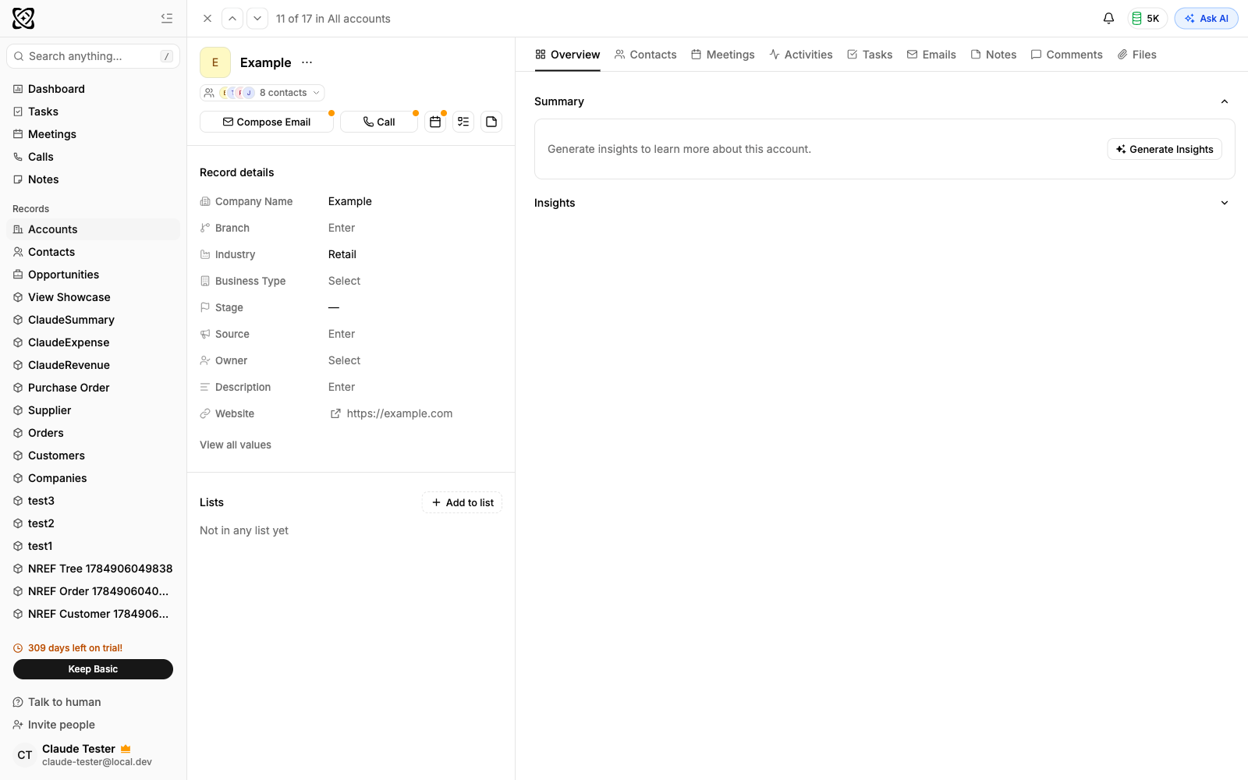Open the Business Type select field
This screenshot has width=1248, height=780.
(x=344, y=281)
